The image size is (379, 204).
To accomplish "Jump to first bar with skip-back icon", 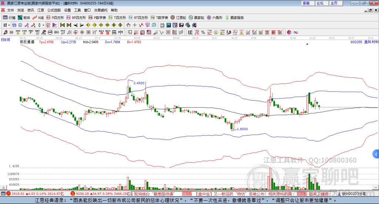I will click(x=62, y=25).
